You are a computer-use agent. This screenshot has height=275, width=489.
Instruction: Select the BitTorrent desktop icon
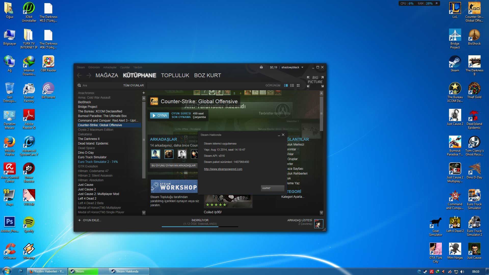[48, 90]
